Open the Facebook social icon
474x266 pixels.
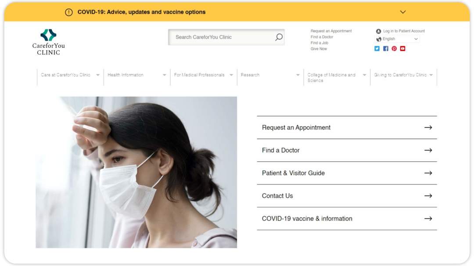386,49
